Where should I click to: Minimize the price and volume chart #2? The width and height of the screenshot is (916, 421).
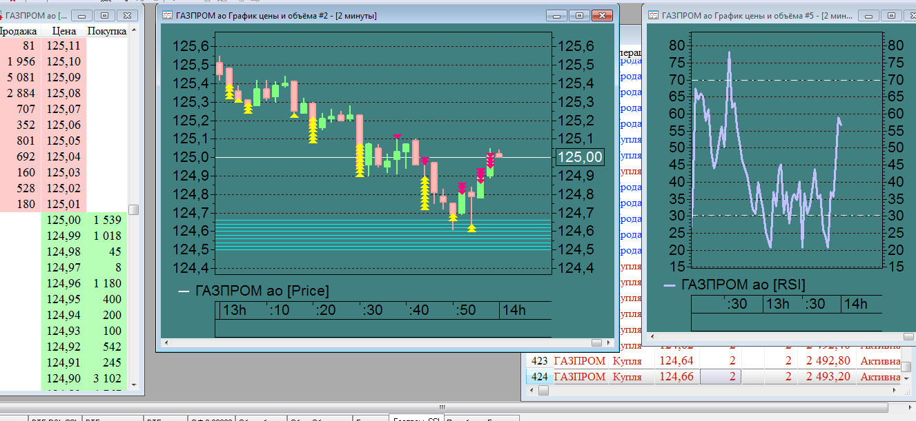[557, 15]
